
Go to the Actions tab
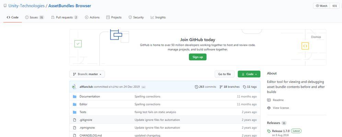point(92,17)
